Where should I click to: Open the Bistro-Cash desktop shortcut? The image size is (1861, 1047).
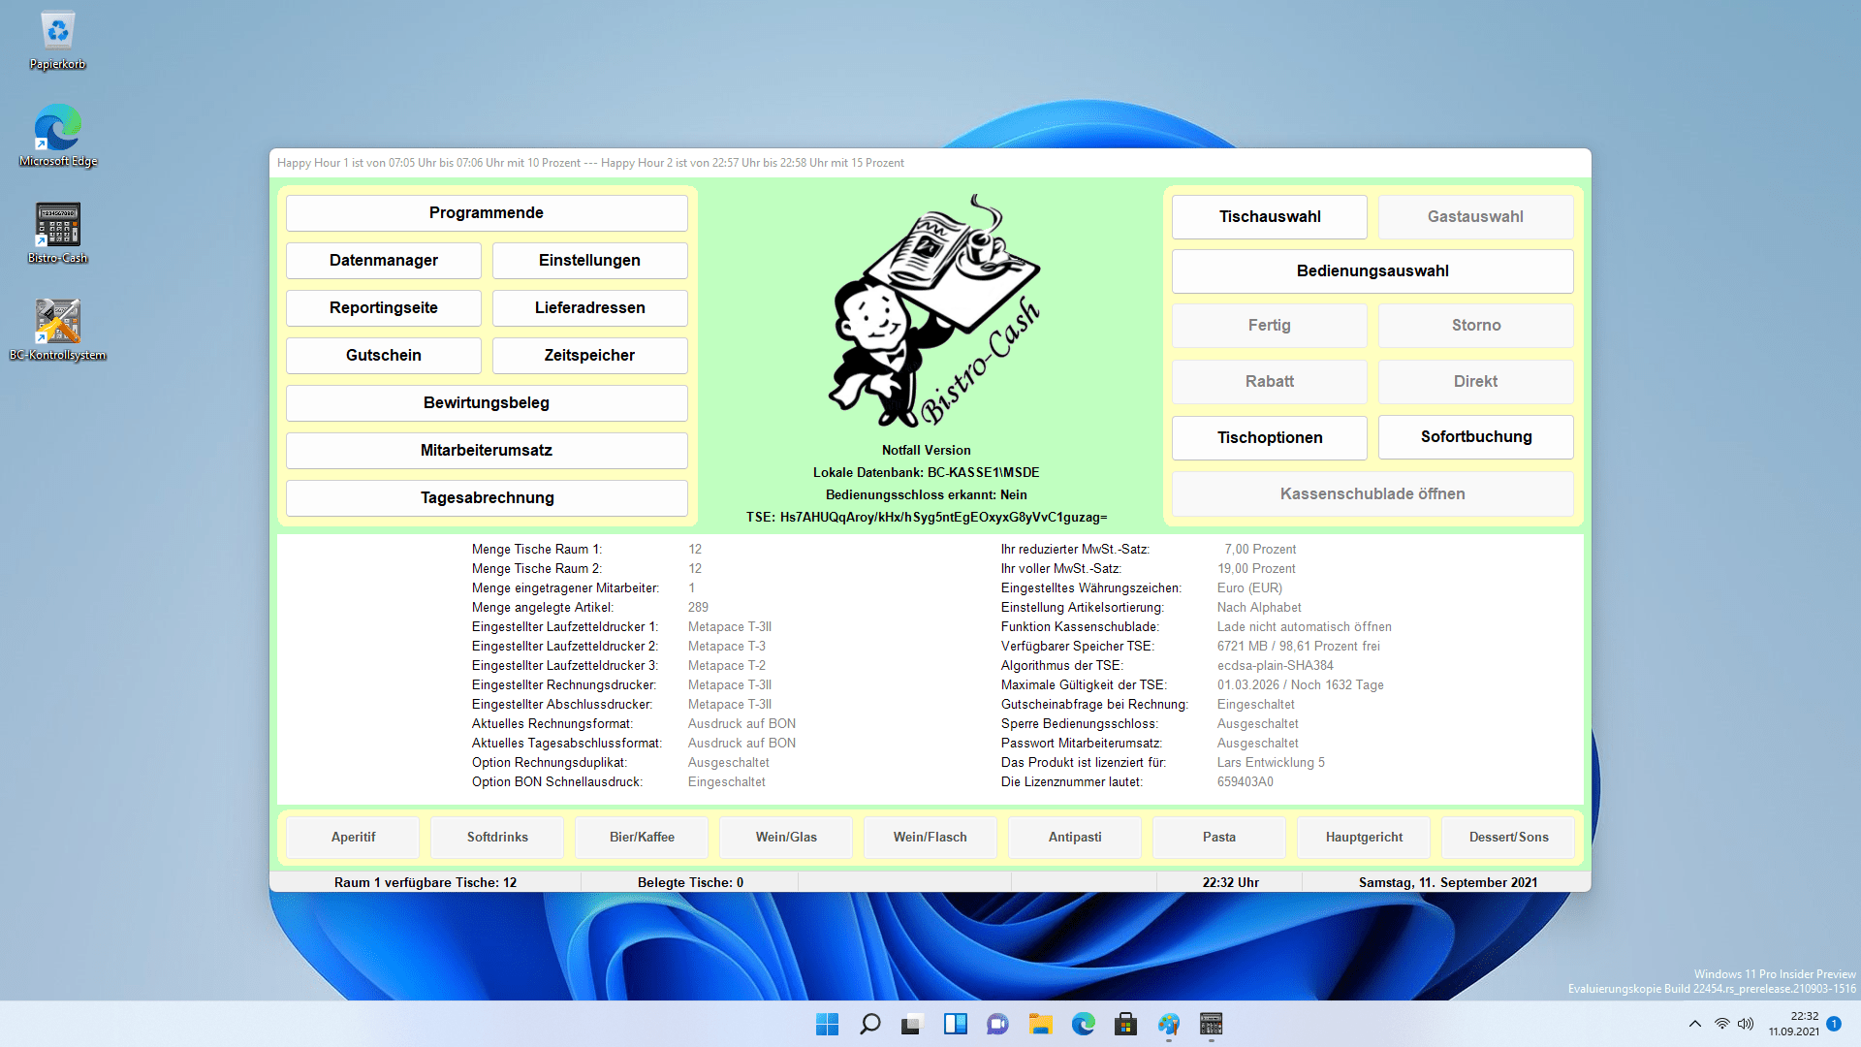click(58, 233)
